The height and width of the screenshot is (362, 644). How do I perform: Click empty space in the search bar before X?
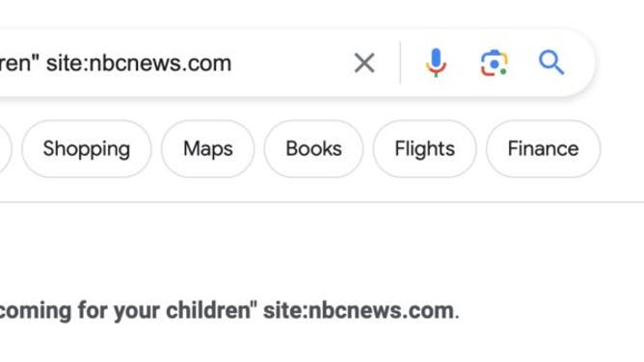pos(291,64)
